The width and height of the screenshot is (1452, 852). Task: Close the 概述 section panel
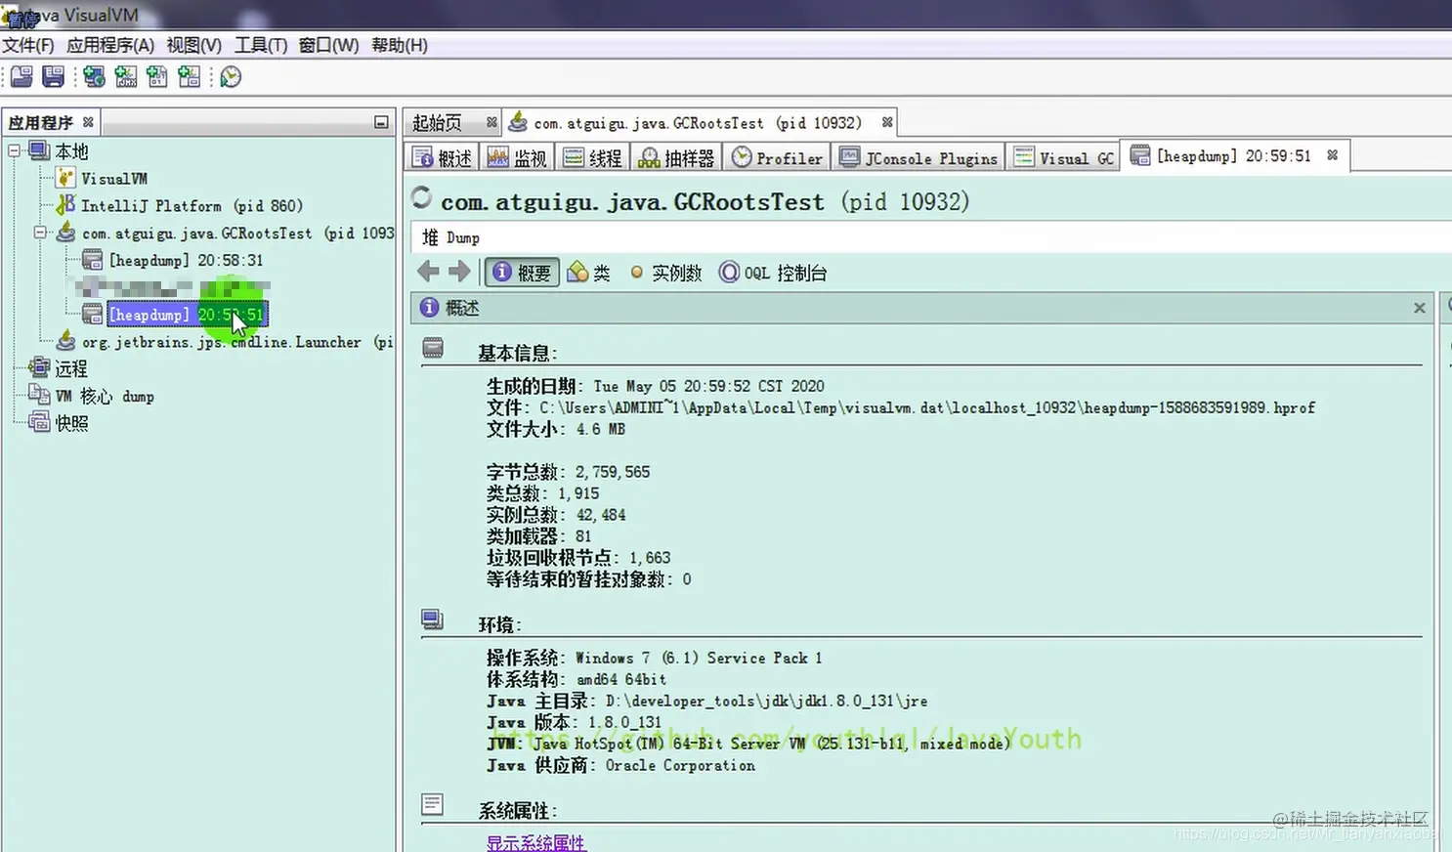point(1420,308)
